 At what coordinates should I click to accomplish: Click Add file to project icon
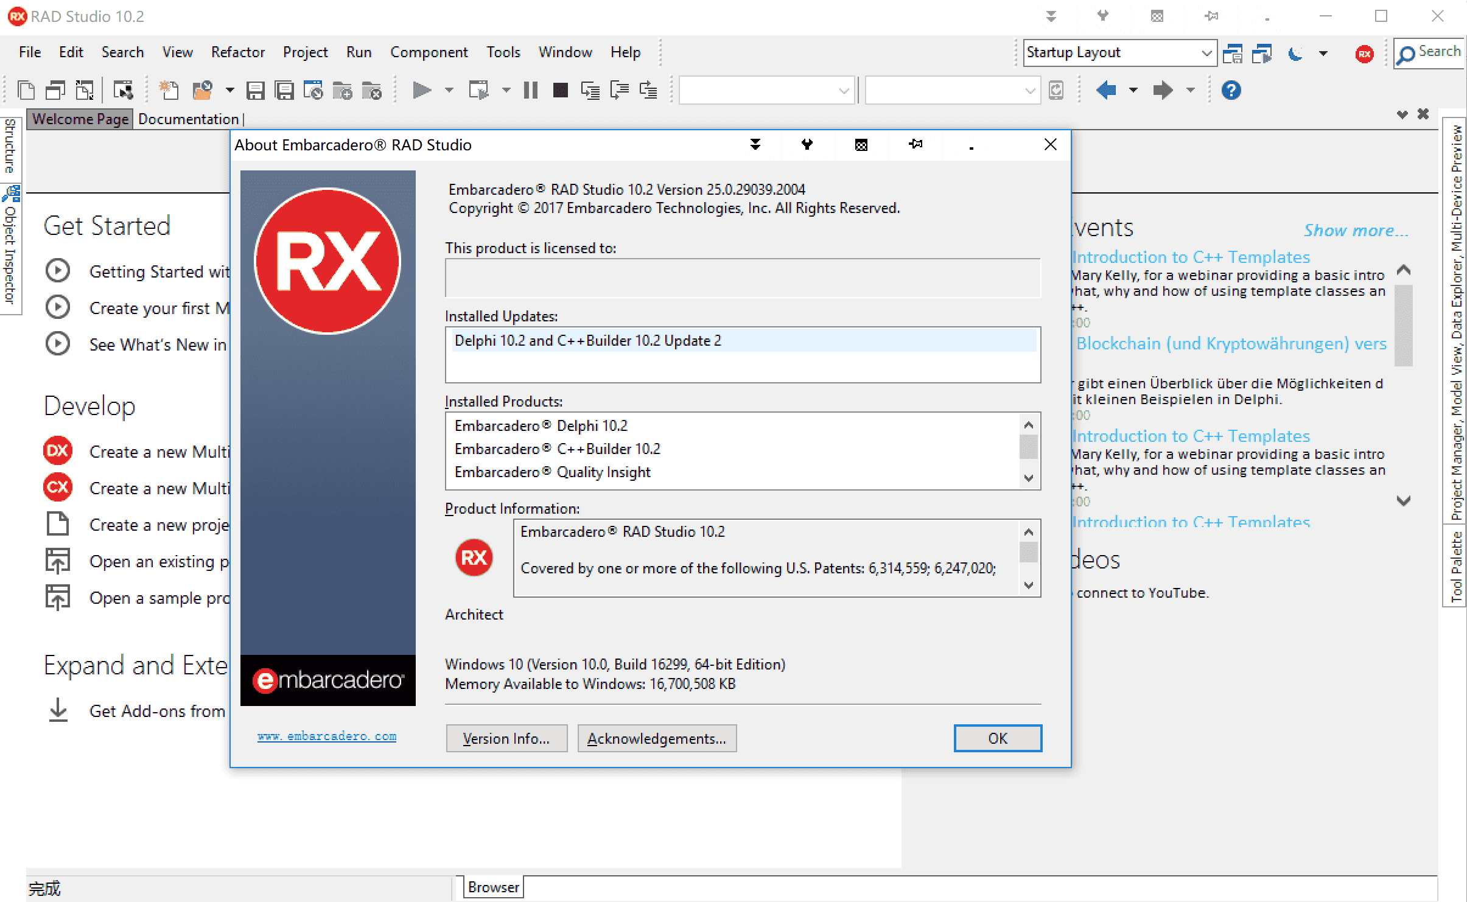(x=343, y=90)
